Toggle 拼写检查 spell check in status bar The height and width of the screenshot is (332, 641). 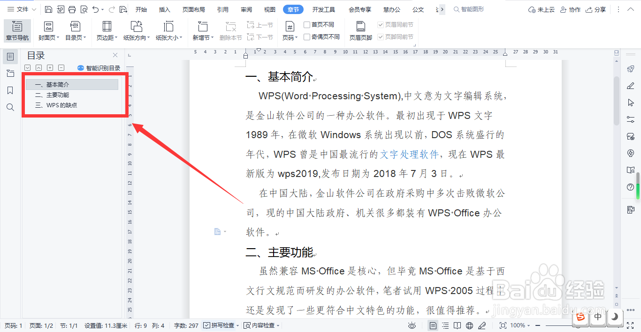tap(218, 325)
